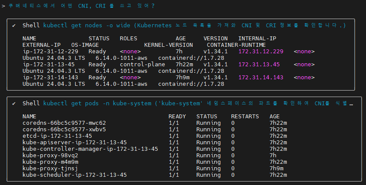Image resolution: width=366 pixels, height=185 pixels.
Task: Click the 1/1 ready value of etcd pod
Action: 174,136
